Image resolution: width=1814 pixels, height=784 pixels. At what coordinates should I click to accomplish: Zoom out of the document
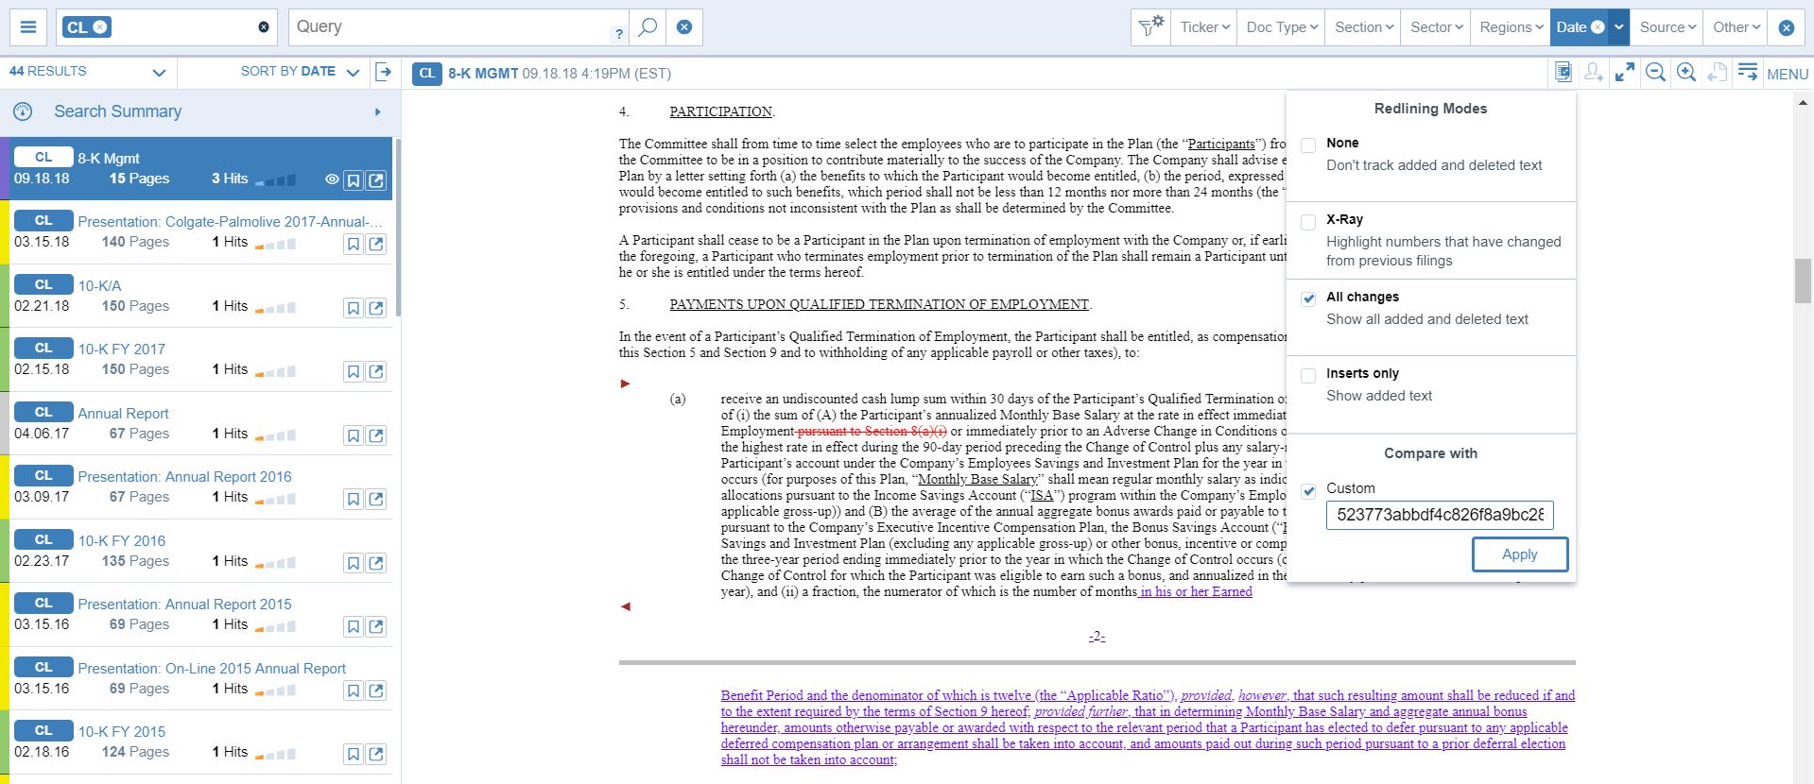click(x=1655, y=73)
